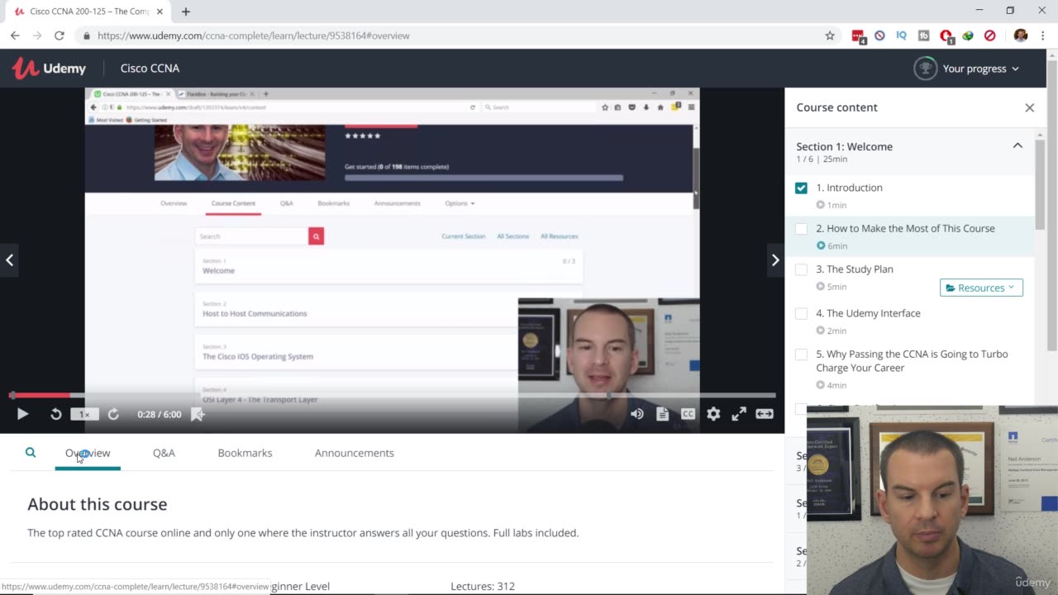Viewport: 1058px width, 595px height.
Task: Mute the video volume icon
Action: 636,414
